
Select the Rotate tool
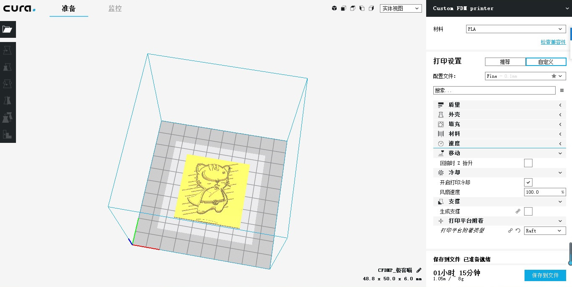[8, 83]
